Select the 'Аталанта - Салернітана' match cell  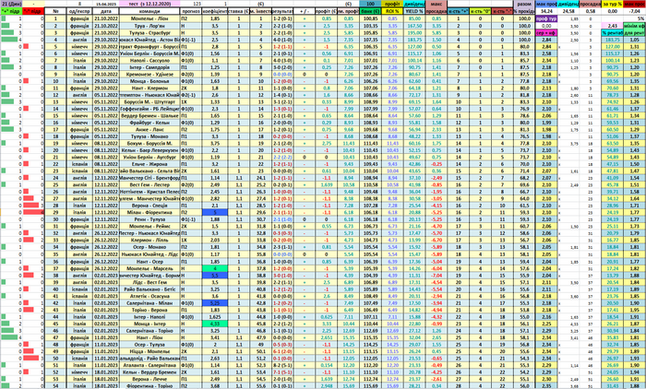click(x=150, y=365)
